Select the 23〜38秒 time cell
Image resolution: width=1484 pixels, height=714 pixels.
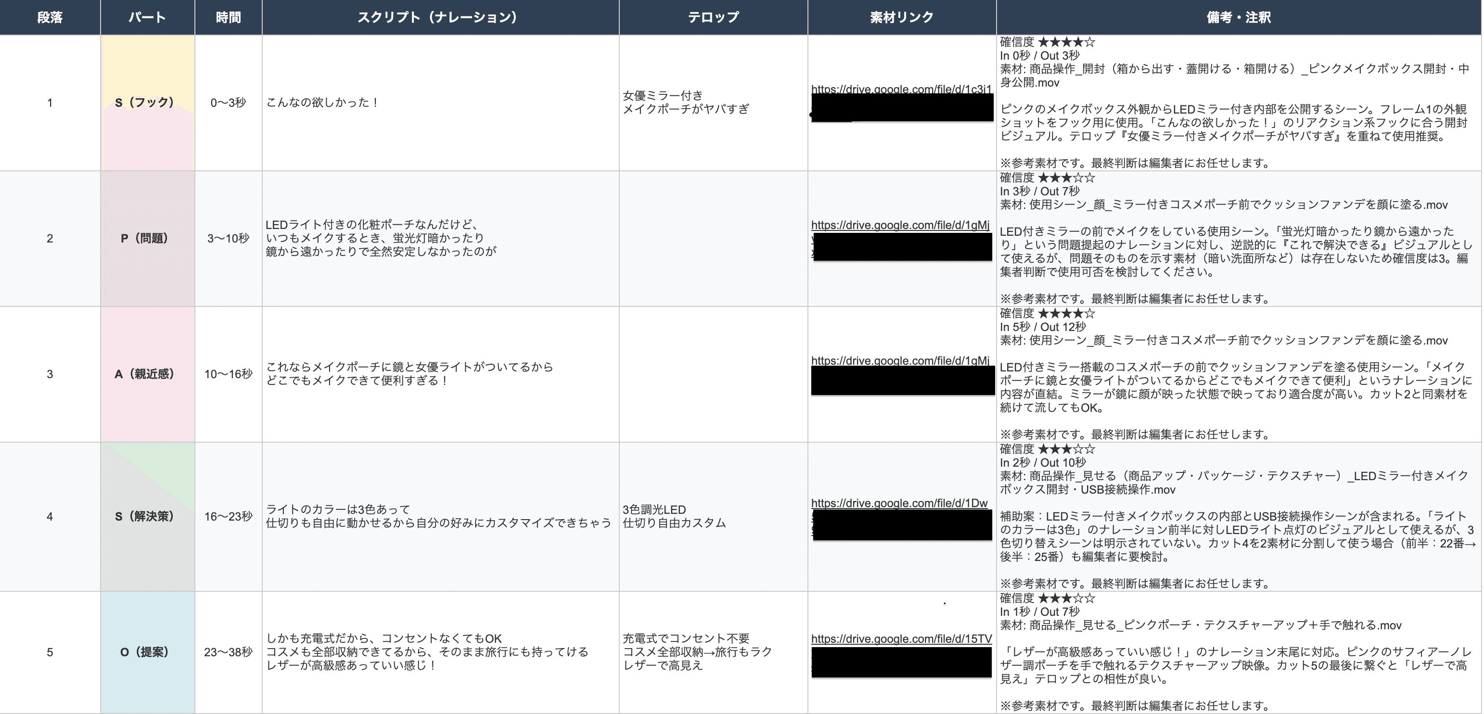pos(228,652)
